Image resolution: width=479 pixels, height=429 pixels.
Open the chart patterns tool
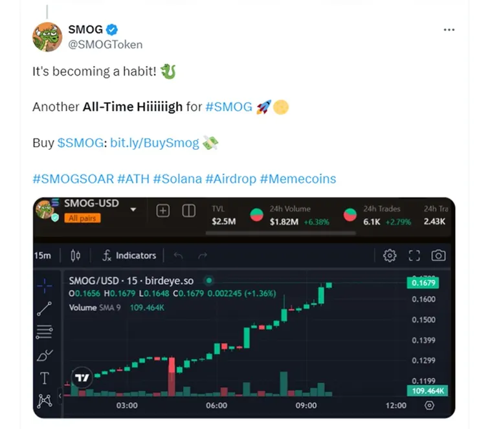point(44,401)
